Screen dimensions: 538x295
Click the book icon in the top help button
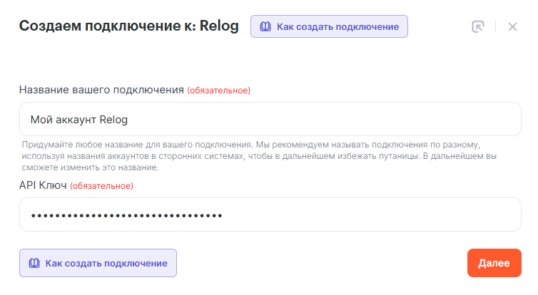coord(265,26)
